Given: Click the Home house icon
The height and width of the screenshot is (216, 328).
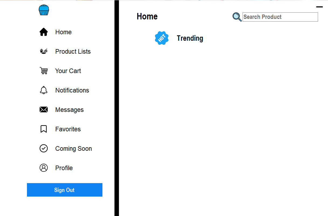Looking at the screenshot, I should 44,32.
